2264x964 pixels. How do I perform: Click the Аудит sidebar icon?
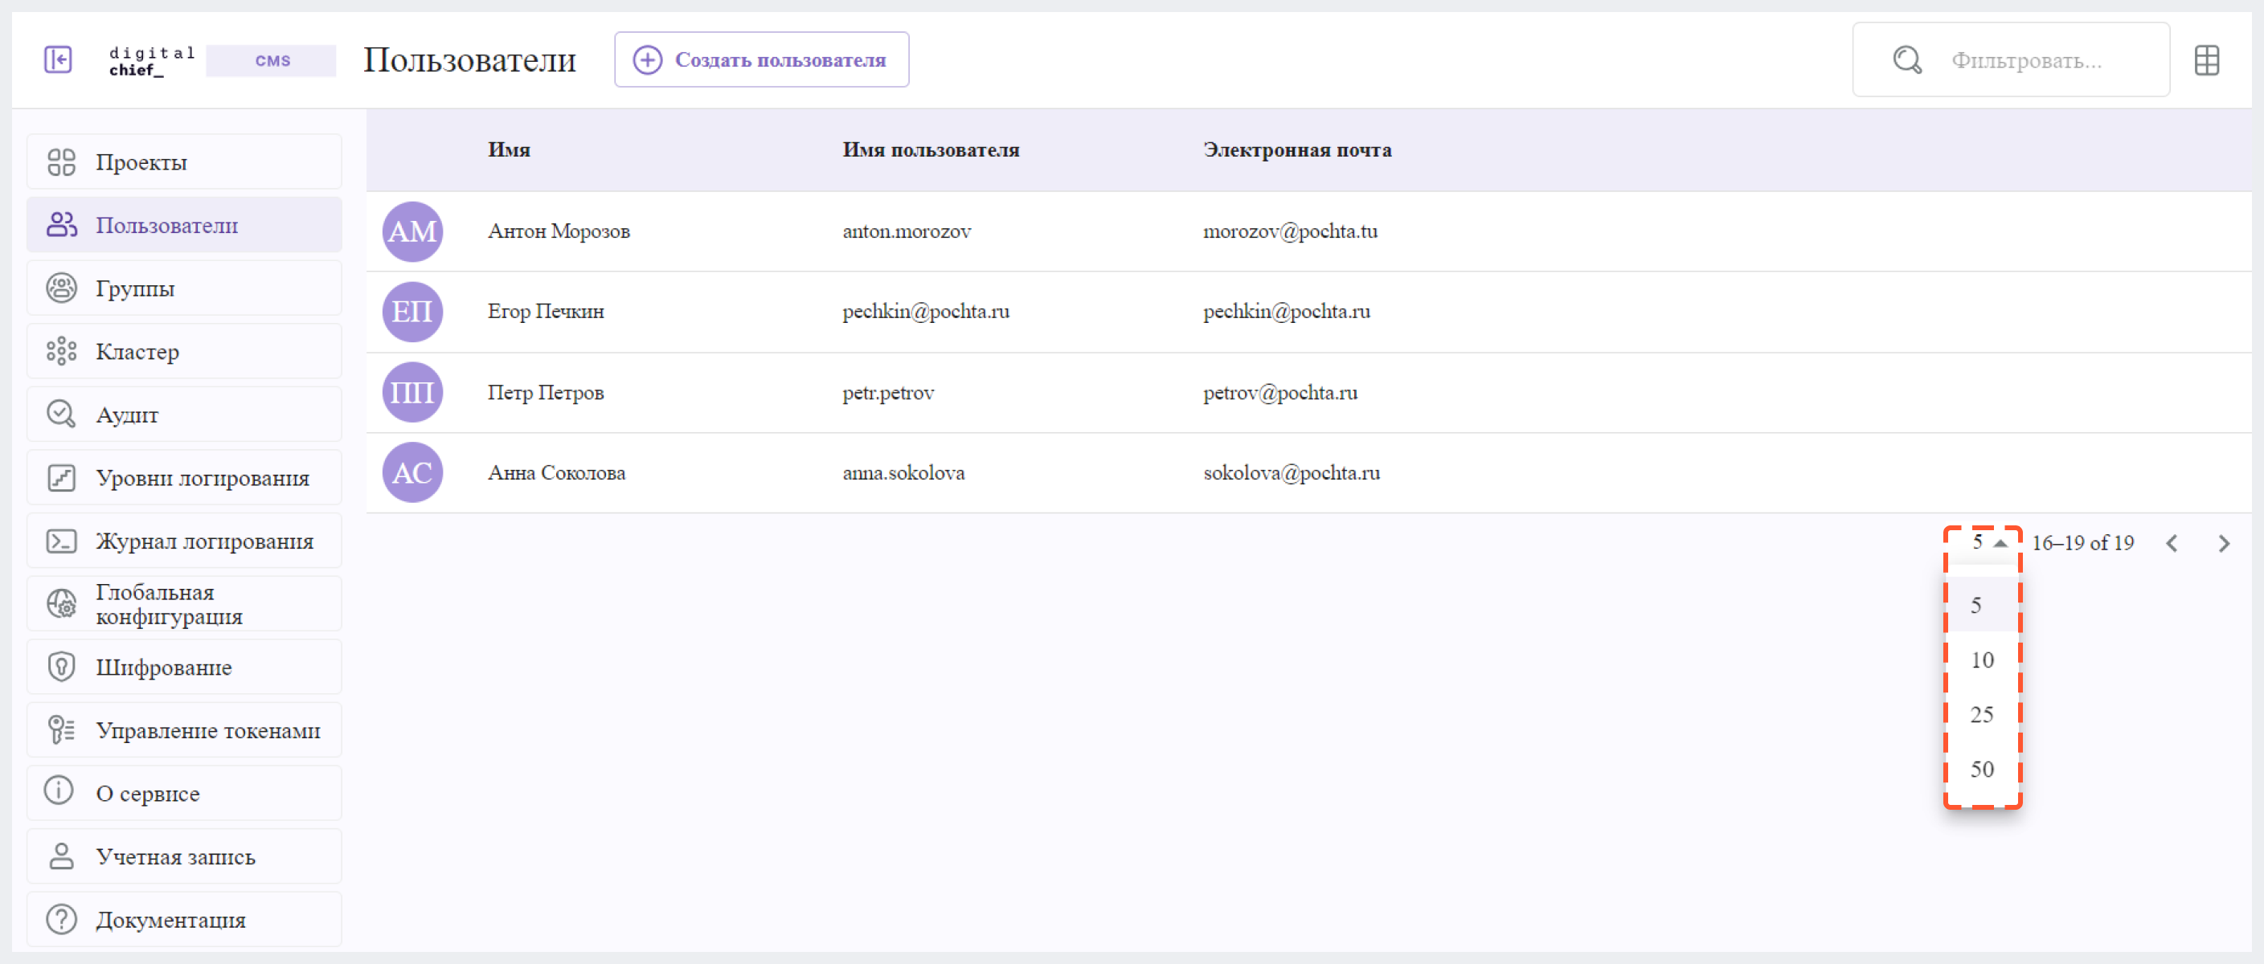coord(62,414)
